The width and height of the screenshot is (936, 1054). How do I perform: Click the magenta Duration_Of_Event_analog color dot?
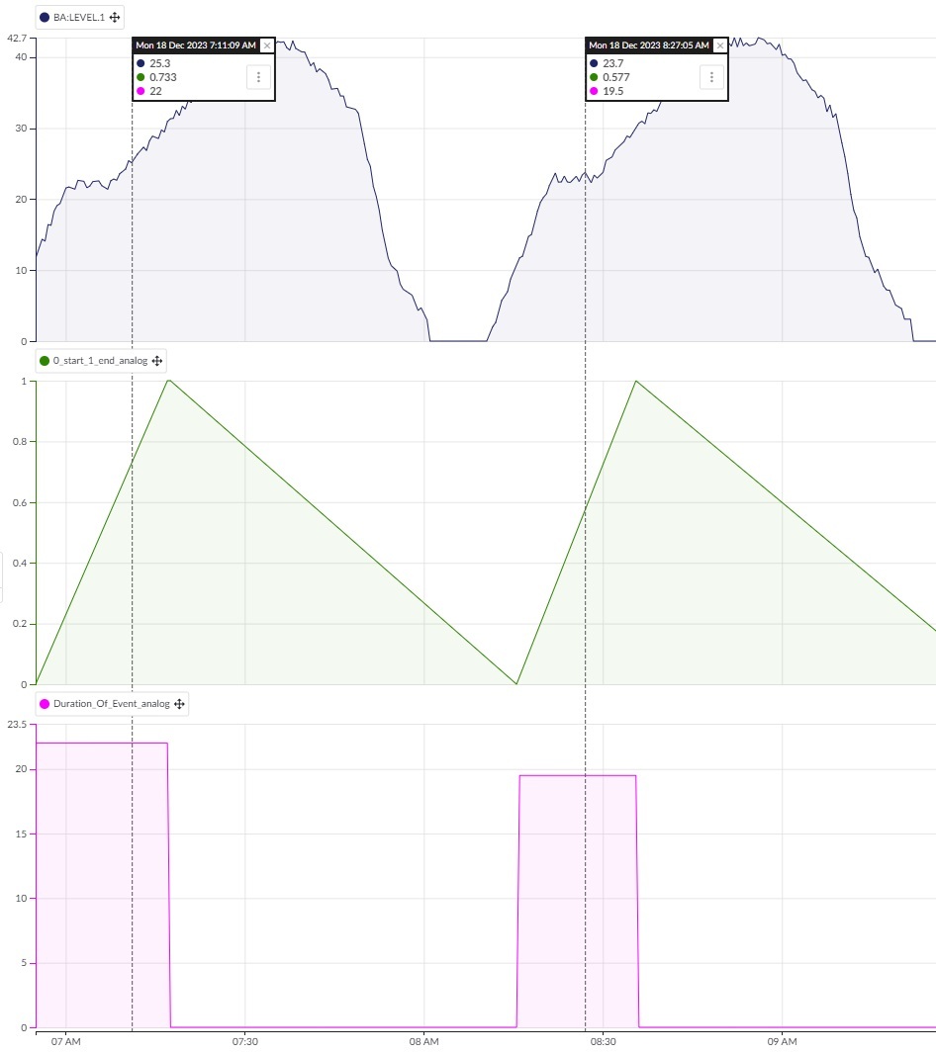pos(45,704)
